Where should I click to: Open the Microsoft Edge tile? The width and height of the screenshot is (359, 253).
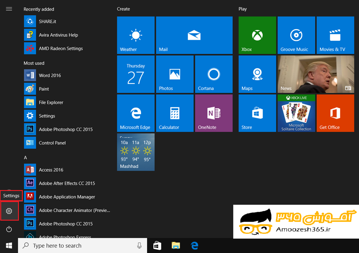tap(136, 113)
